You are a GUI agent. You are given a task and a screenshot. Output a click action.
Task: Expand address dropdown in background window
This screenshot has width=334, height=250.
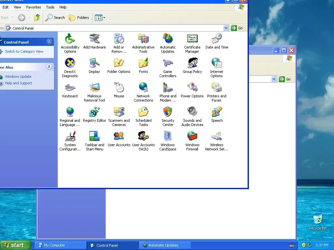click(x=274, y=79)
